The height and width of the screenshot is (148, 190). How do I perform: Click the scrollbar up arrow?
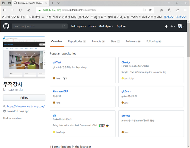point(188,22)
